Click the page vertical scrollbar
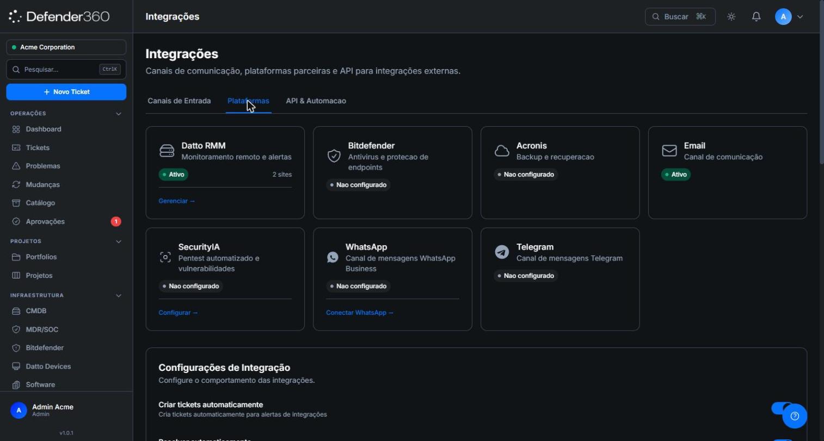Screen dimensions: 824x441 pyautogui.click(x=822, y=82)
